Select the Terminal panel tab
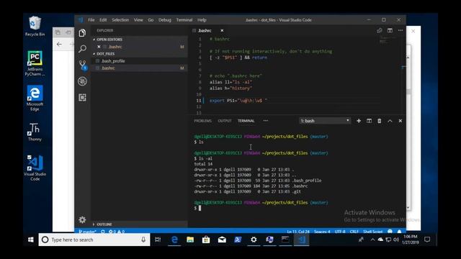Image resolution: width=461 pixels, height=259 pixels. [246, 121]
